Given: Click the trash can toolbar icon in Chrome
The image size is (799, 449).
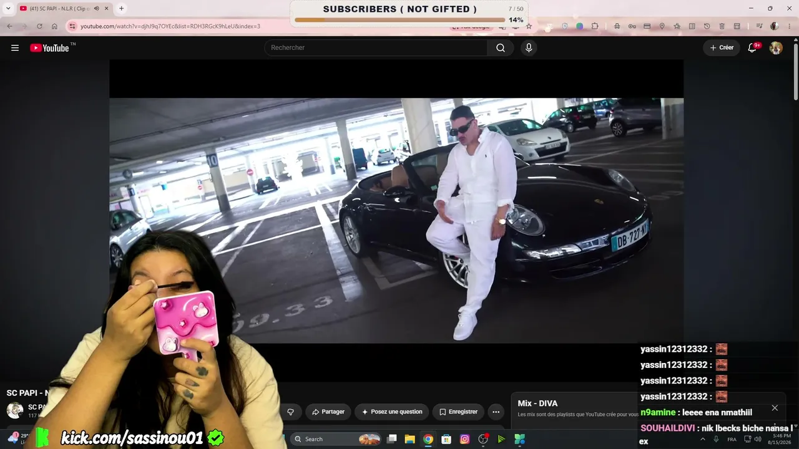Looking at the screenshot, I should (722, 26).
